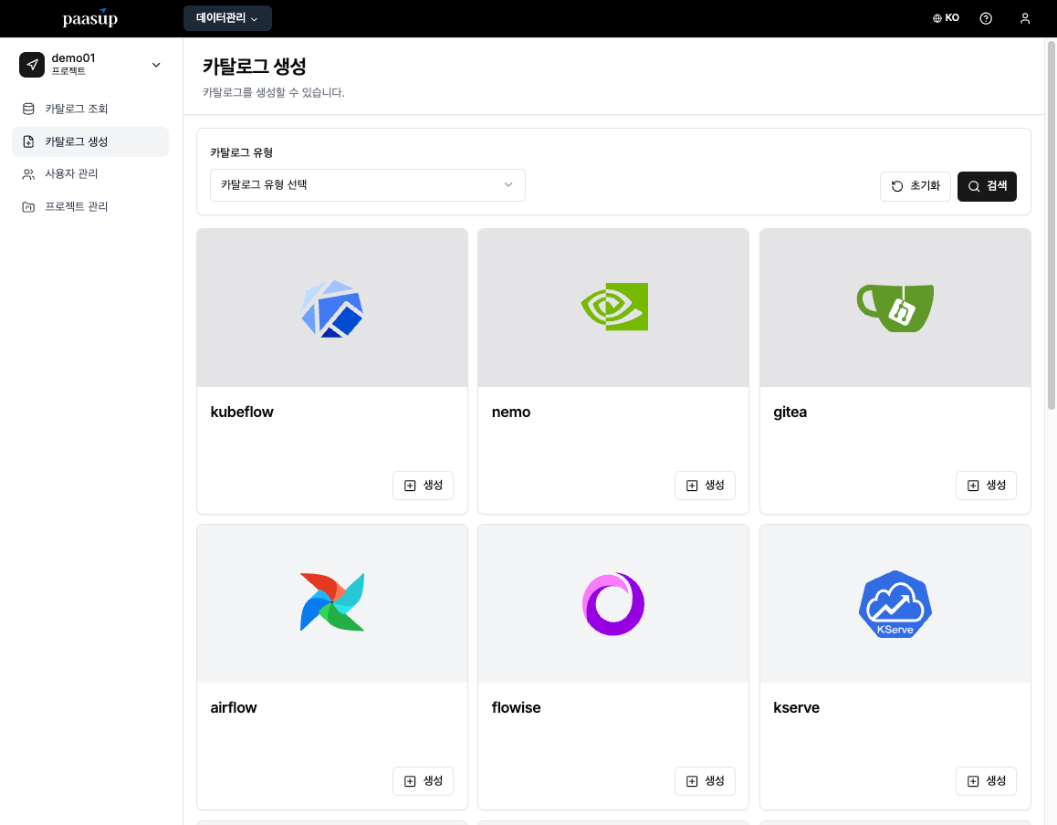This screenshot has width=1057, height=825.
Task: Click the airflow pinwheel logo
Action: coord(332,602)
